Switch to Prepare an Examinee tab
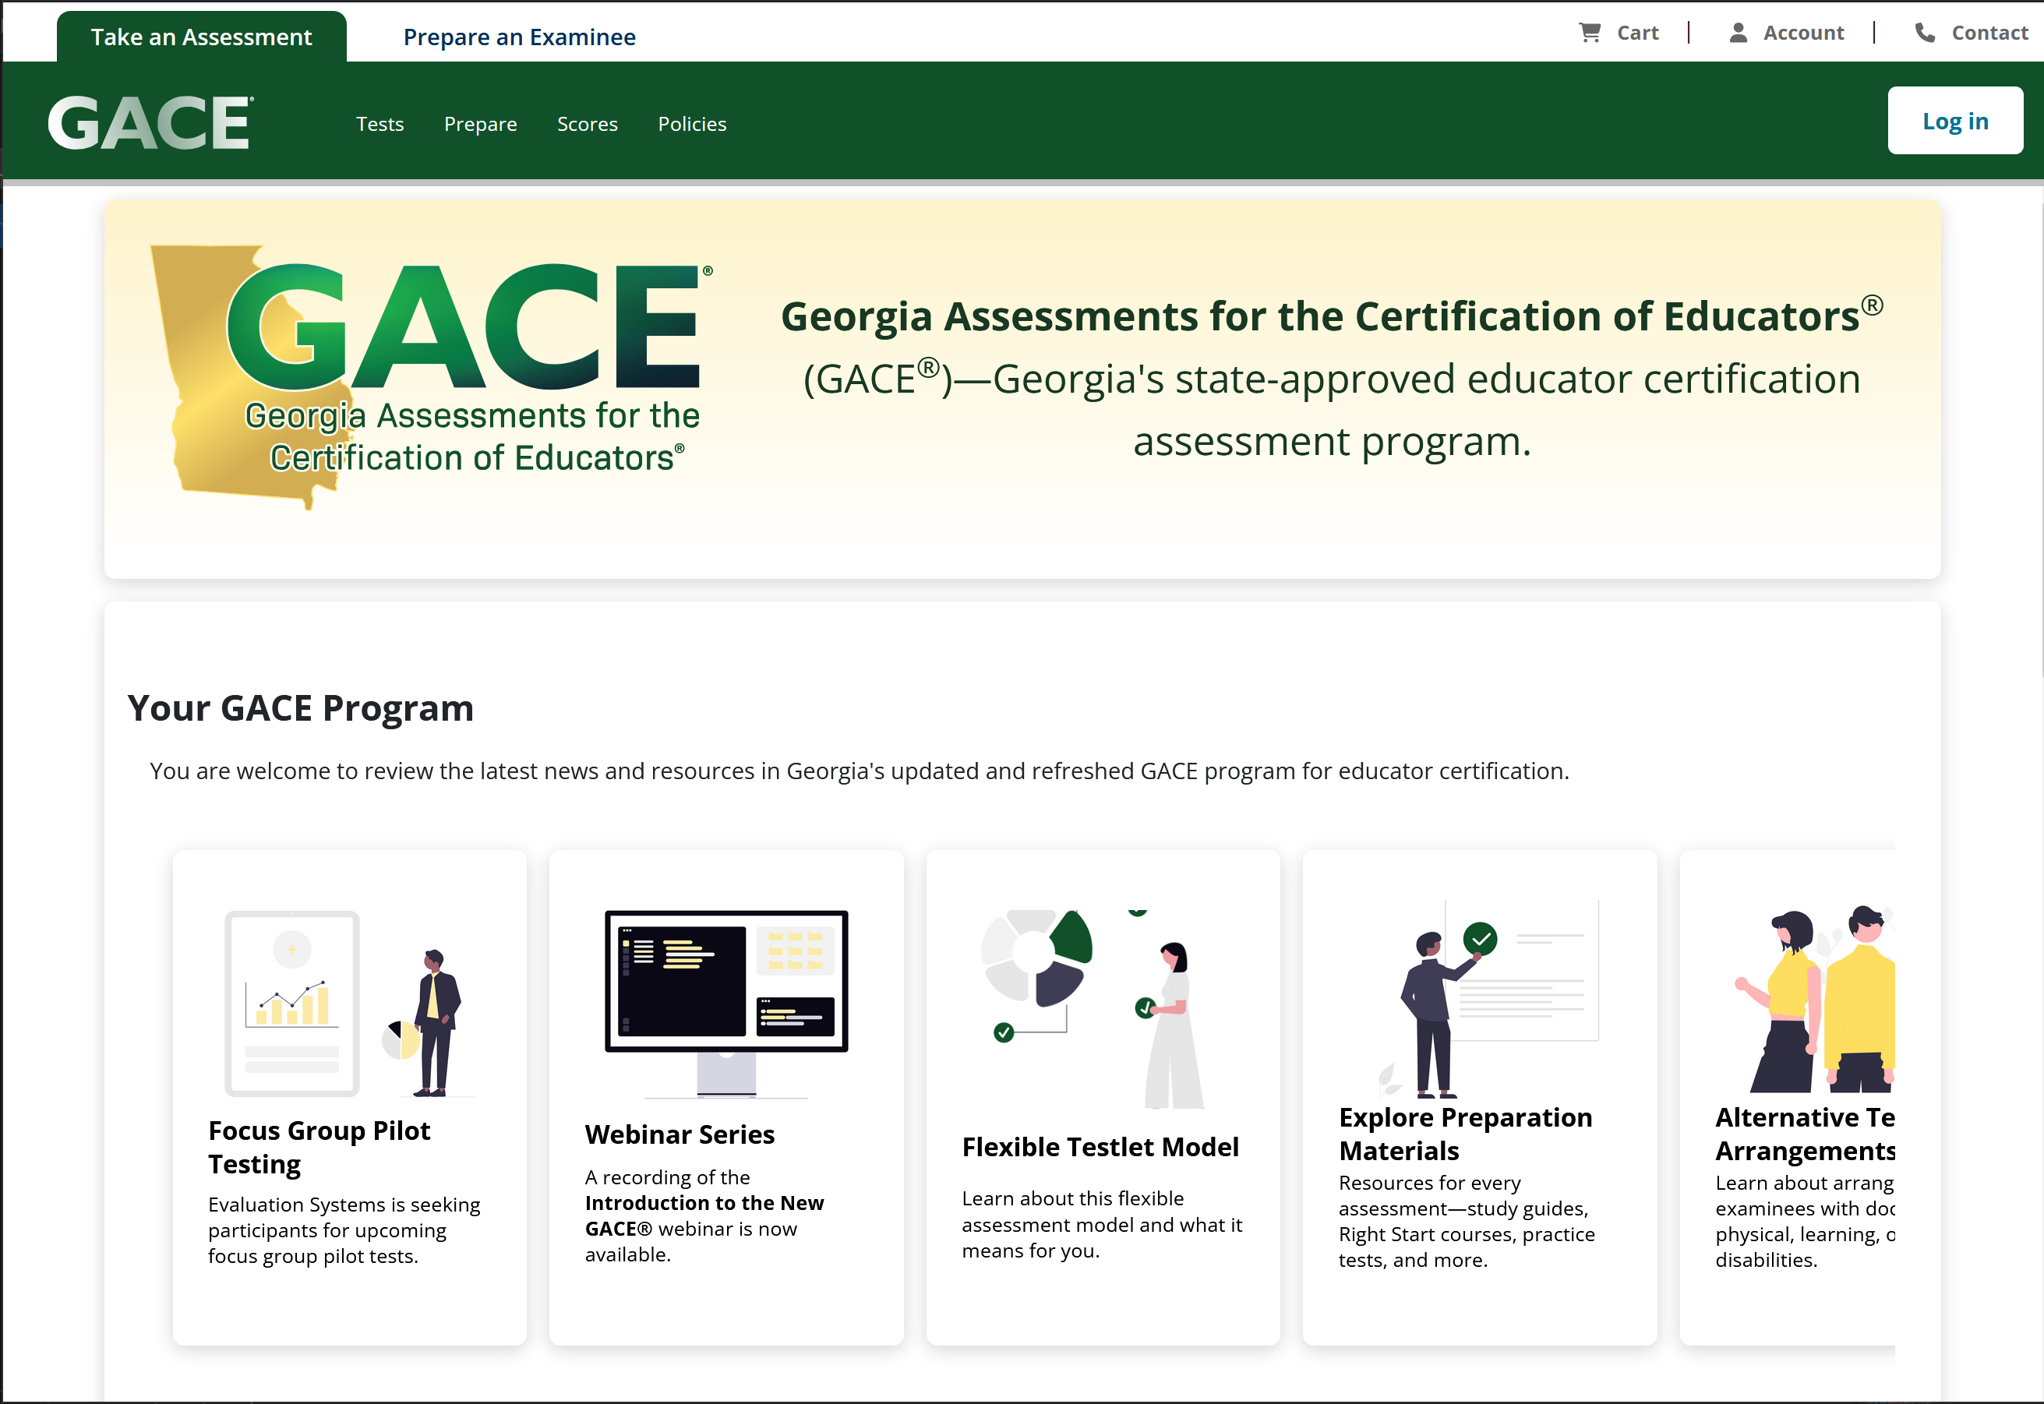Viewport: 2044px width, 1404px height. pyautogui.click(x=519, y=37)
